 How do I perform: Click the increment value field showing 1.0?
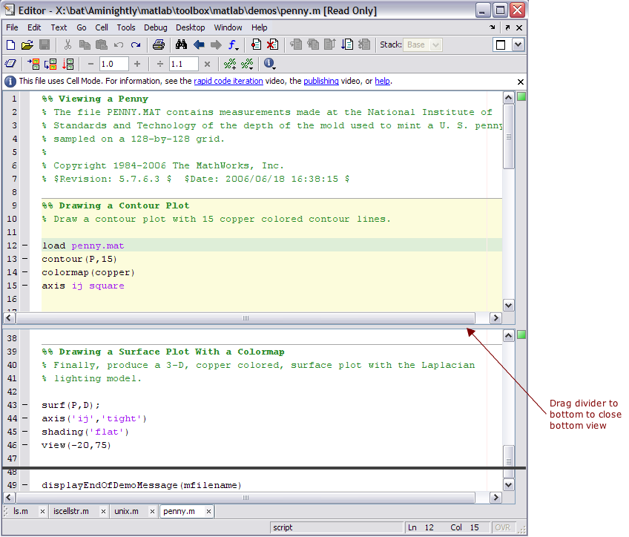(x=114, y=65)
